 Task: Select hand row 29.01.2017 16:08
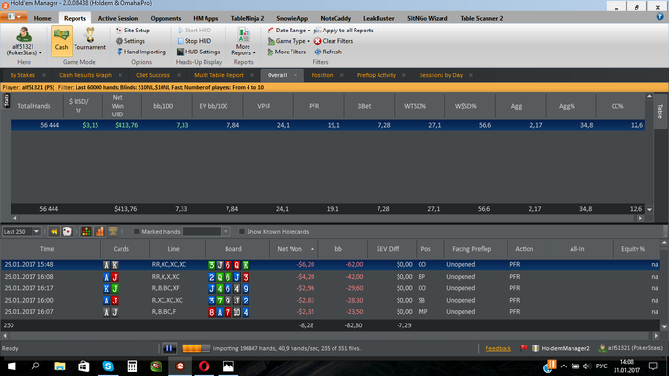[330, 277]
